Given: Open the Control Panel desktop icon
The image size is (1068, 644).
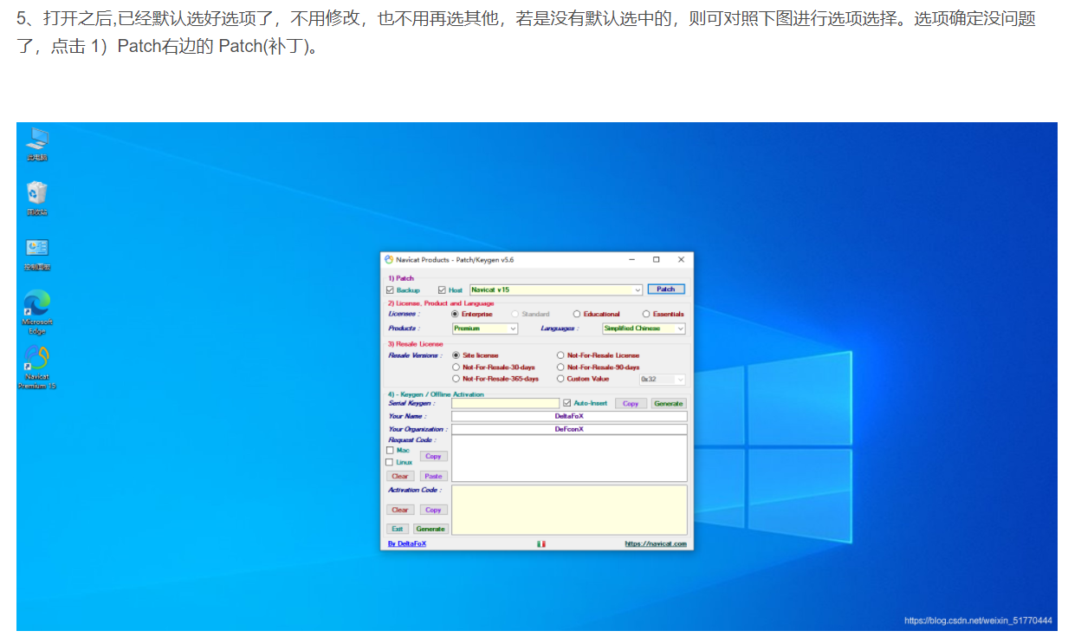Looking at the screenshot, I should pyautogui.click(x=37, y=255).
